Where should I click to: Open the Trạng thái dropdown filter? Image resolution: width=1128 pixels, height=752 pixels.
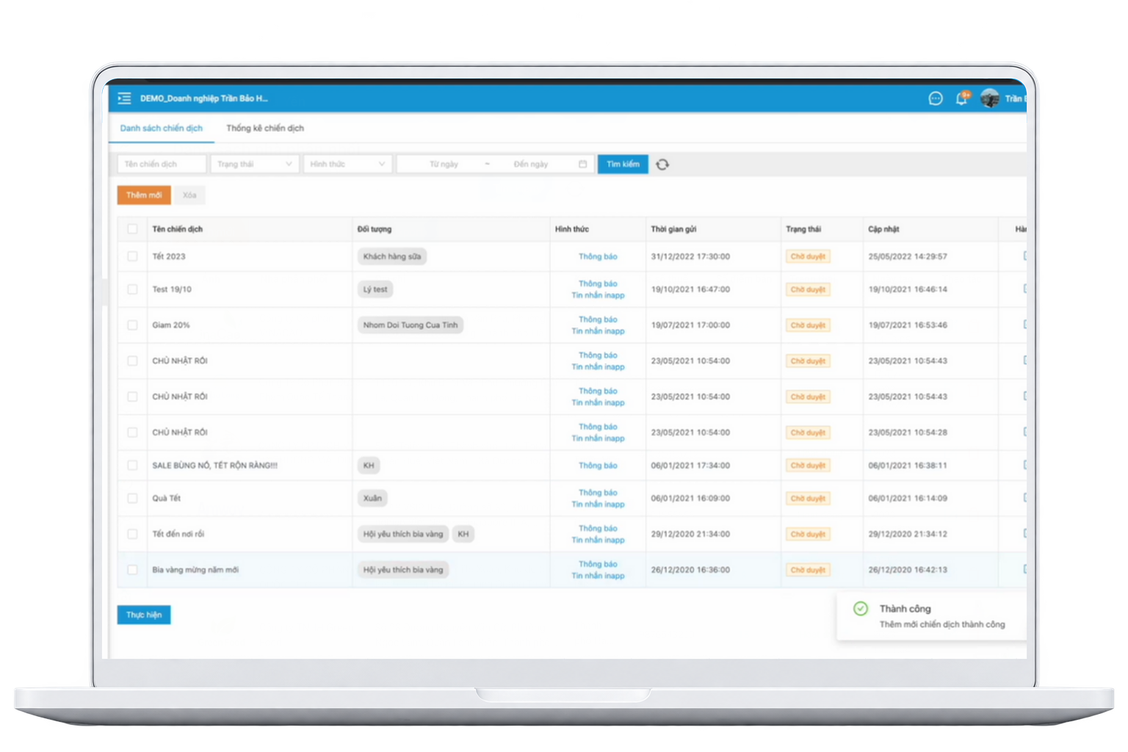[254, 164]
